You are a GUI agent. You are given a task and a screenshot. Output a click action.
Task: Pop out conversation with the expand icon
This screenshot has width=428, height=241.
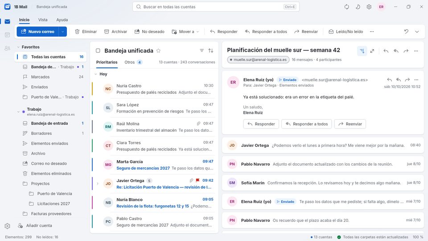pyautogui.click(x=372, y=51)
